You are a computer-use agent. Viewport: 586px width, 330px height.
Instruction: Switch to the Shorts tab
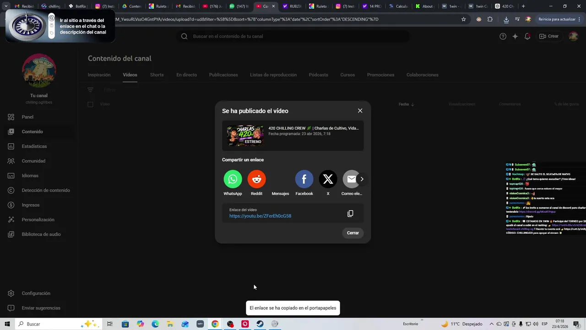tap(157, 75)
